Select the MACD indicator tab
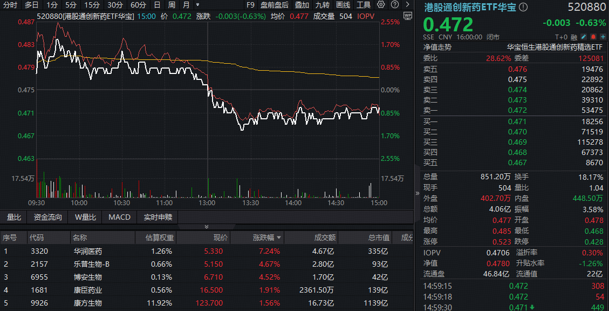This screenshot has width=609, height=311. (x=119, y=217)
